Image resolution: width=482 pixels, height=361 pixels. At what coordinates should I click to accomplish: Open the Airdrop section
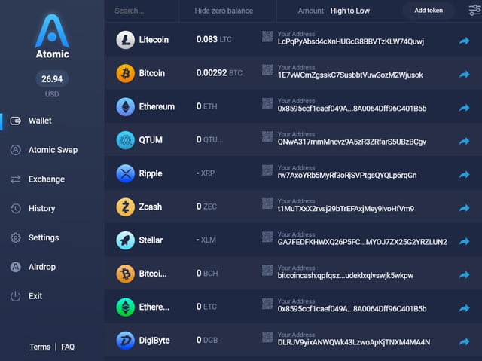pos(33,267)
